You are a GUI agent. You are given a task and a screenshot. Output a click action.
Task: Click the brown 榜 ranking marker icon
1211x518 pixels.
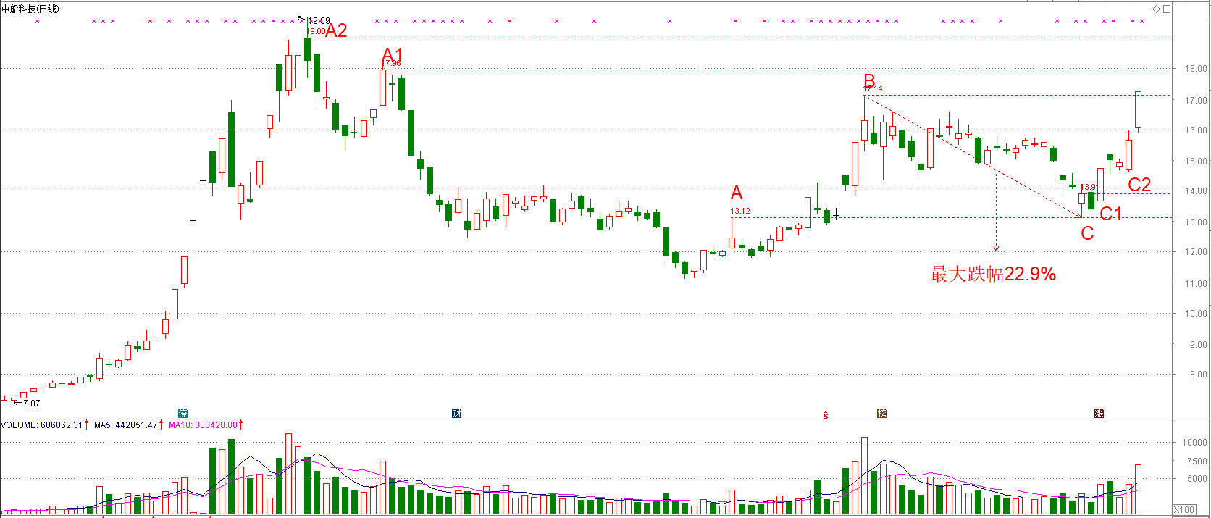(881, 414)
